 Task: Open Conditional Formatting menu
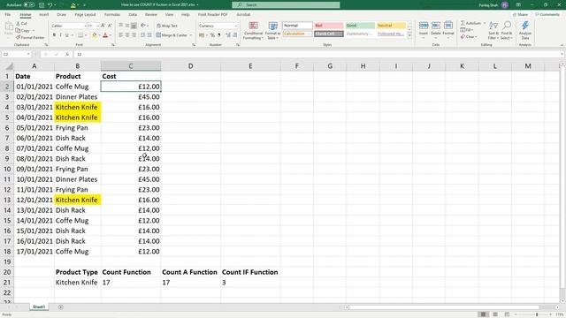(254, 31)
